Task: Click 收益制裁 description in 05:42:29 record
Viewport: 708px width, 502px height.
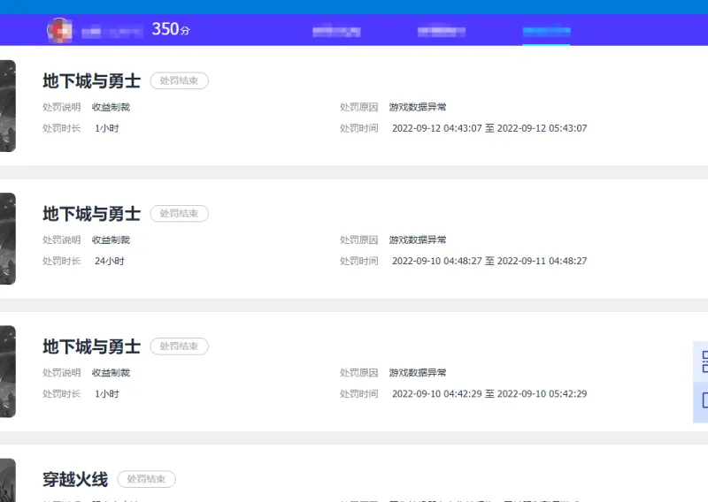Action: click(112, 373)
